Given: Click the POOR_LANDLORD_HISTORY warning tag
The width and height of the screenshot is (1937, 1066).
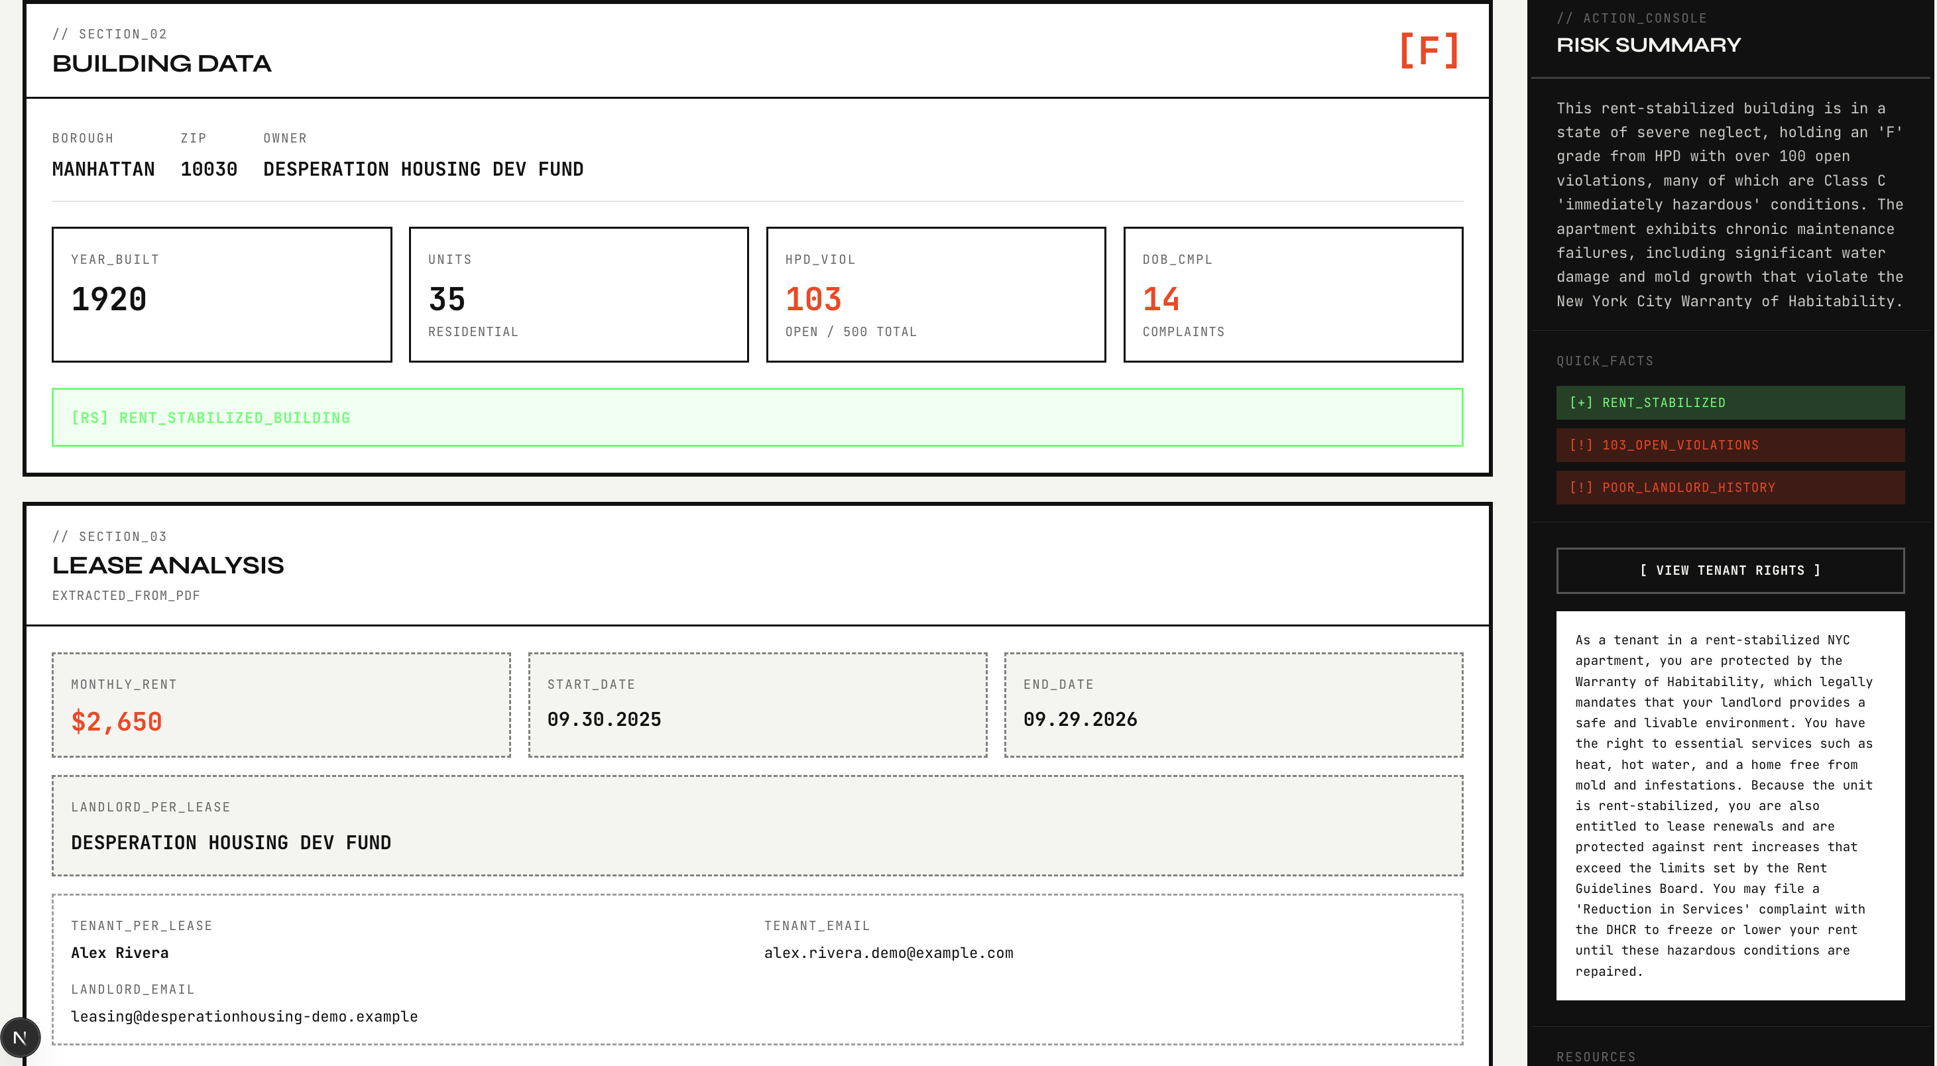Looking at the screenshot, I should [x=1730, y=487].
